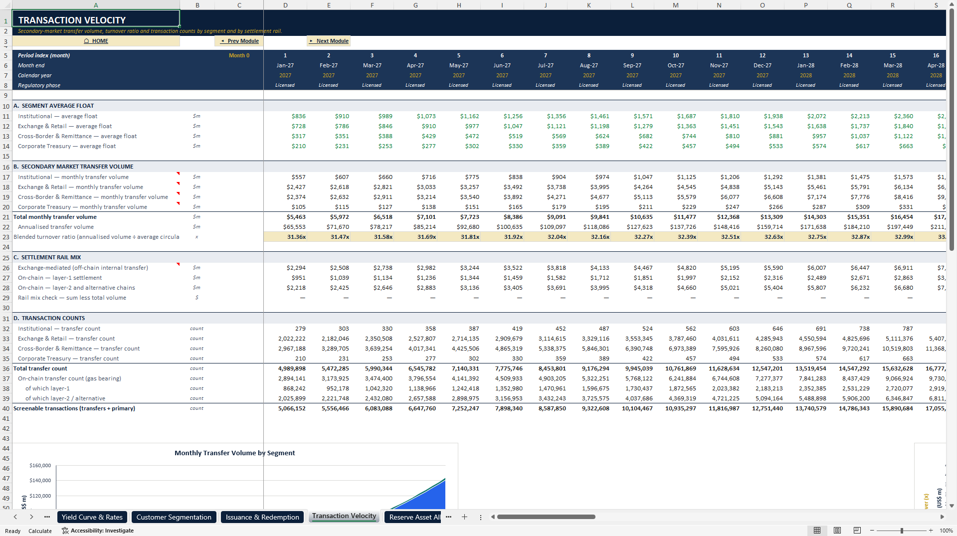
Task: Select Transaction Velocity sheet tab
Action: click(x=344, y=516)
